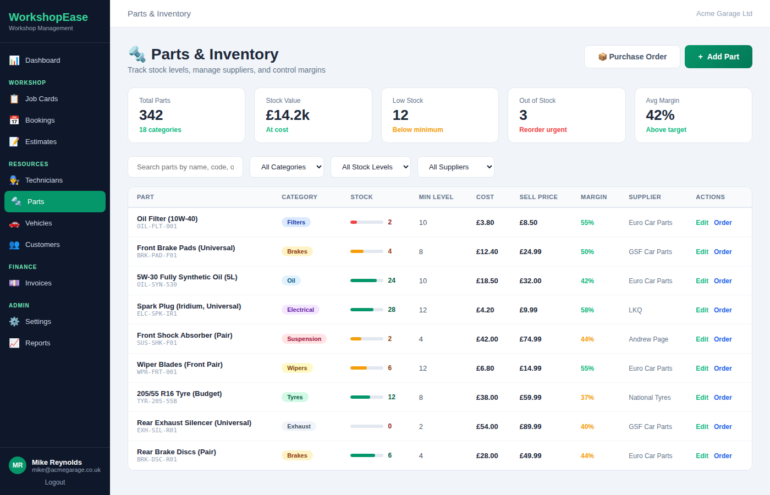
Task: Open a Purchase Order
Action: pyautogui.click(x=632, y=57)
